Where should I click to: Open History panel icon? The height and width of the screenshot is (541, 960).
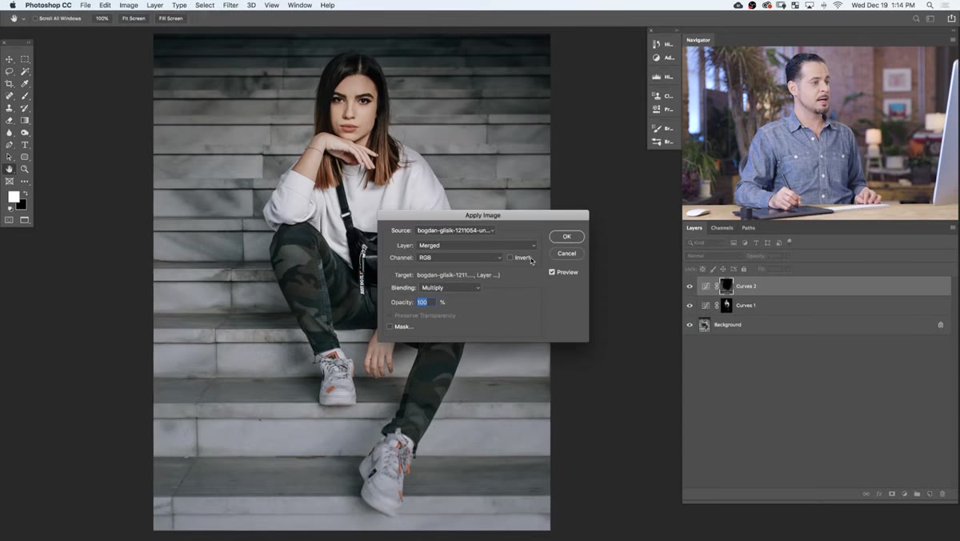click(x=657, y=45)
